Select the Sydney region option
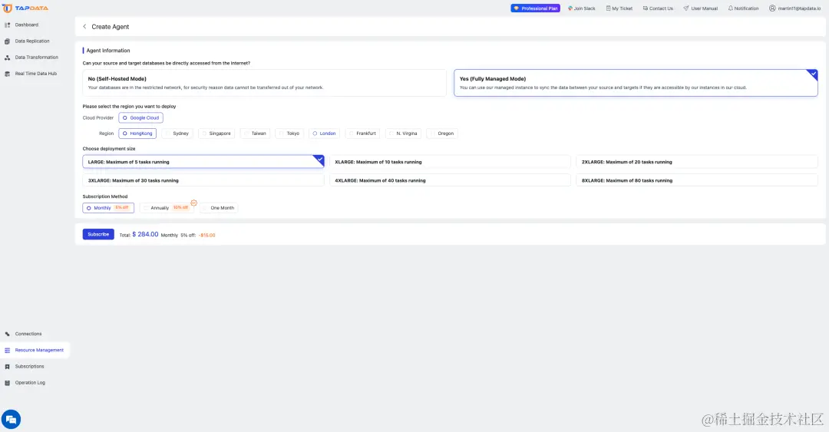The width and height of the screenshot is (829, 432). 177,134
